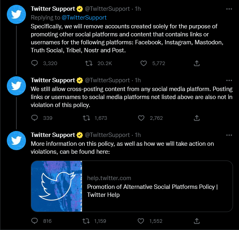The height and width of the screenshot is (230, 239).
Task: Click Twitter Support name on the third tweet
Action: pyautogui.click(x=53, y=135)
